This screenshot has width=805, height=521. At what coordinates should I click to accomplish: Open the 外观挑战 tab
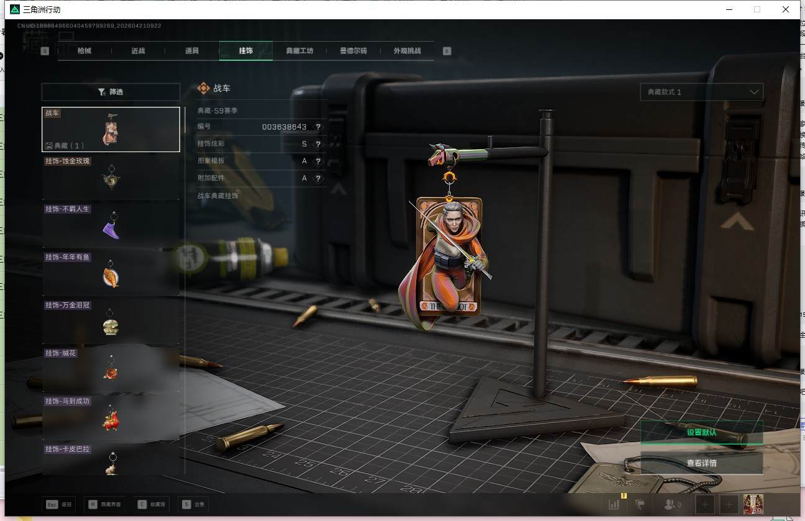(x=407, y=51)
